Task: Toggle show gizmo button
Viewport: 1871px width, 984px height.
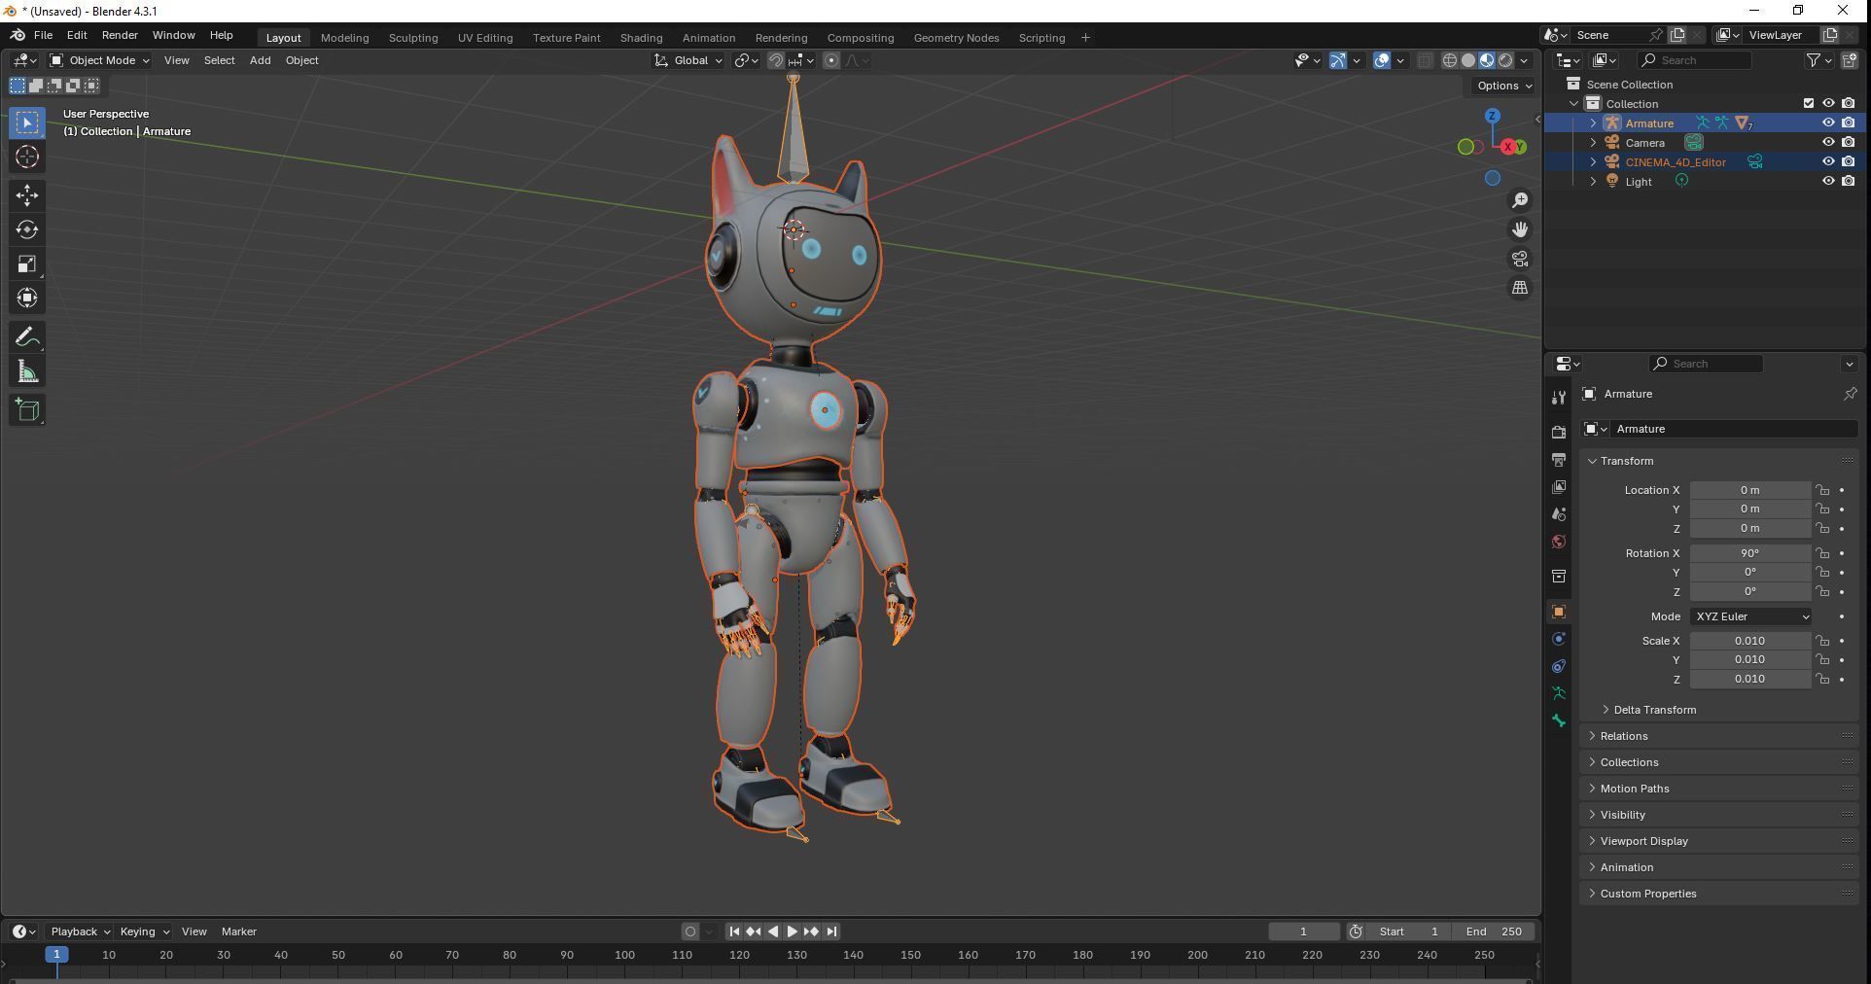Action: coord(1338,60)
